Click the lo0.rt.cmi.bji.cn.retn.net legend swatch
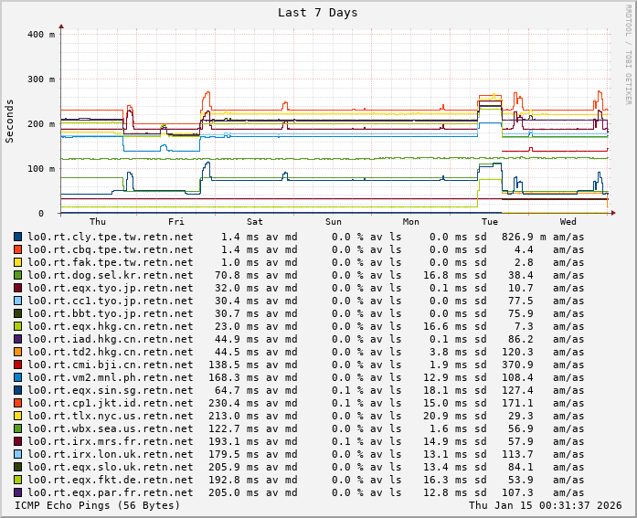Viewport: 637px width, 518px height. point(17,365)
